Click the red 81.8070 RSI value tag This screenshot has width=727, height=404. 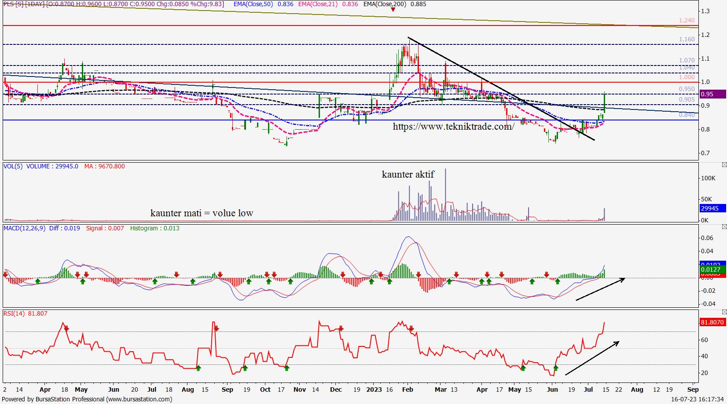[712, 322]
